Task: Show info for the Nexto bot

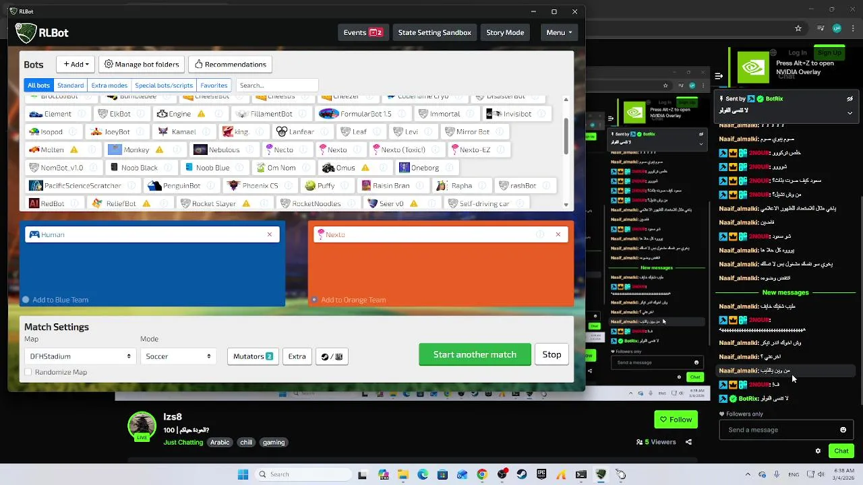Action: click(x=357, y=150)
